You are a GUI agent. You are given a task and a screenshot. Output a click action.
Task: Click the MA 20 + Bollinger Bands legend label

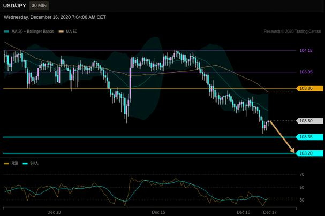click(x=33, y=32)
